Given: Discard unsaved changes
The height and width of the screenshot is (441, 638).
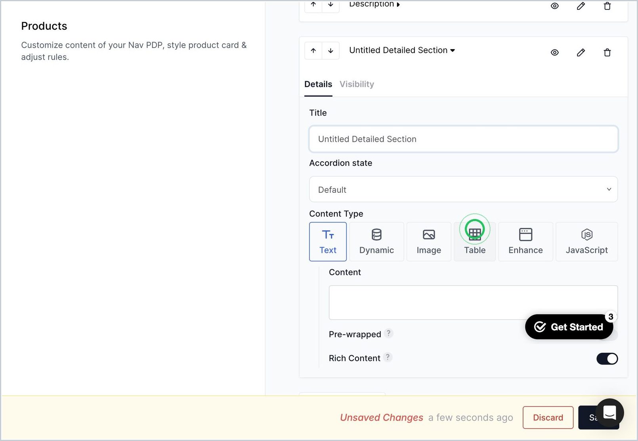Looking at the screenshot, I should (x=548, y=417).
